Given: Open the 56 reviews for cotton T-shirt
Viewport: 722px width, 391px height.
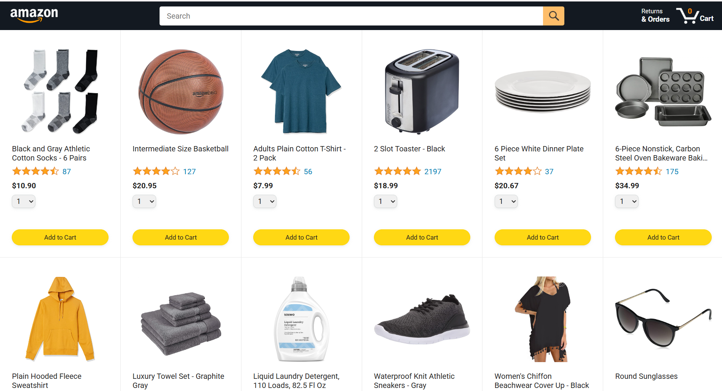Looking at the screenshot, I should pyautogui.click(x=308, y=172).
